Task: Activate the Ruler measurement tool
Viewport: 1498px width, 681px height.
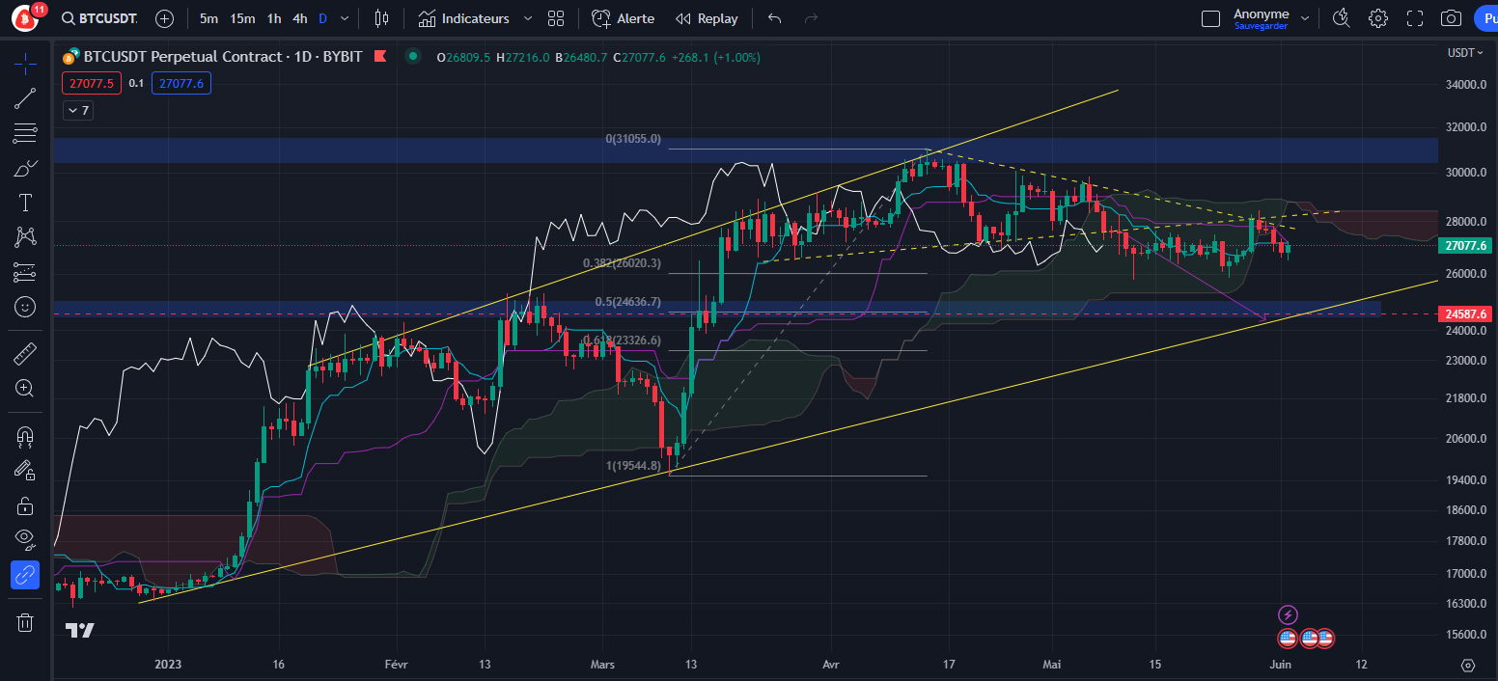Action: pyautogui.click(x=25, y=352)
